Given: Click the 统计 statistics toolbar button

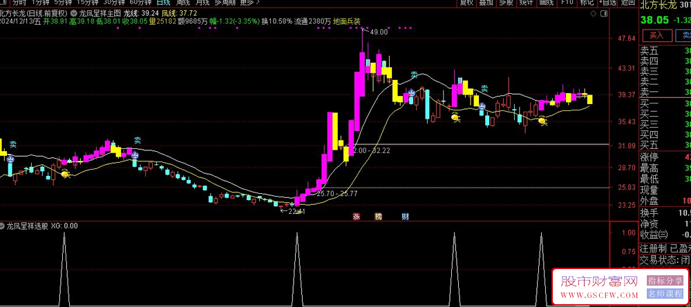Looking at the screenshot, I should point(526,2).
